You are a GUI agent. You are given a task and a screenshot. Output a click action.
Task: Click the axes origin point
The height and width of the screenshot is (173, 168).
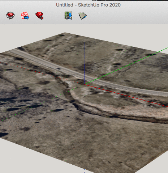point(84,84)
